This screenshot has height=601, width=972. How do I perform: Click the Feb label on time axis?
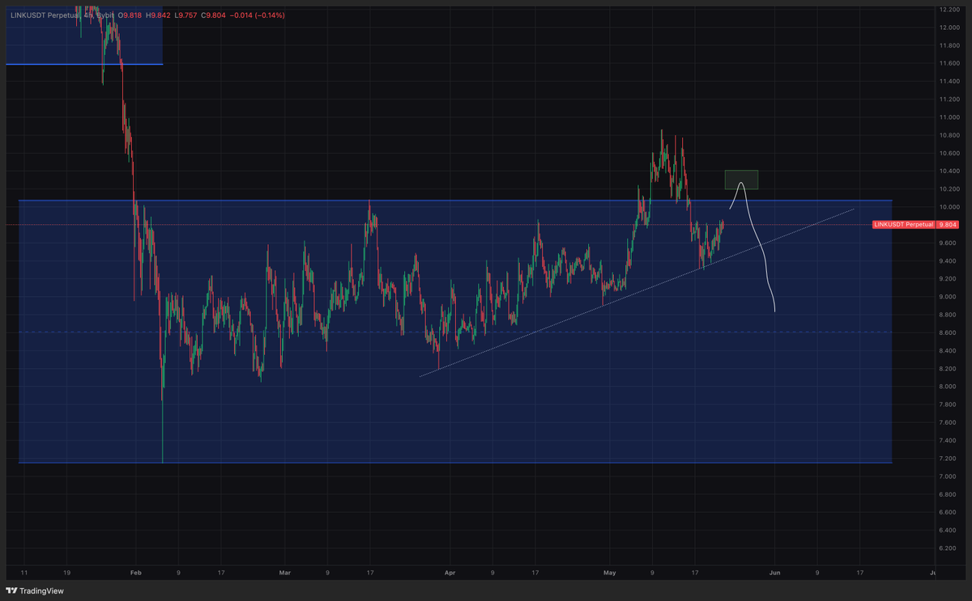(134, 573)
